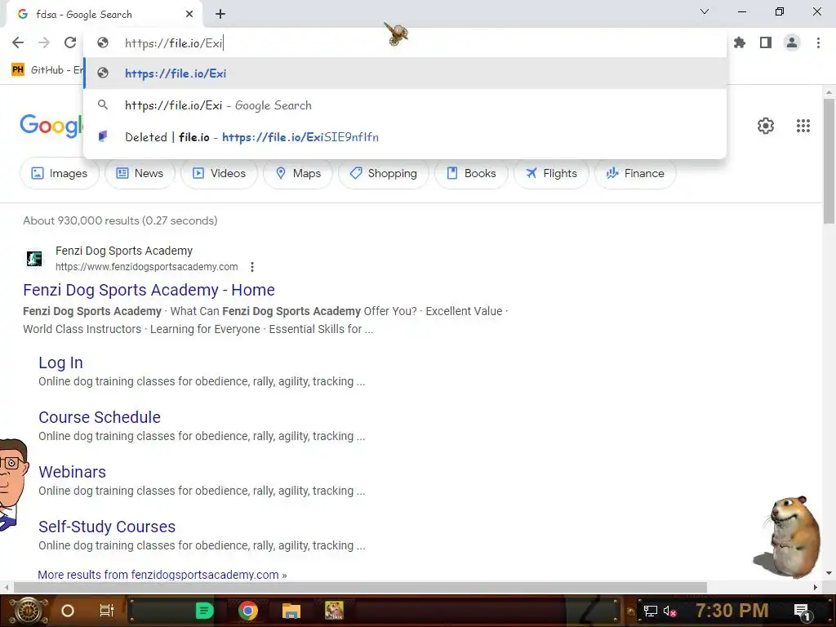836x627 pixels.
Task: Click the scroll-down arrow of vertical scrollbar
Action: click(829, 573)
